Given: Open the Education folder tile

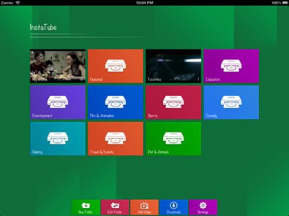Looking at the screenshot, I should (x=231, y=66).
